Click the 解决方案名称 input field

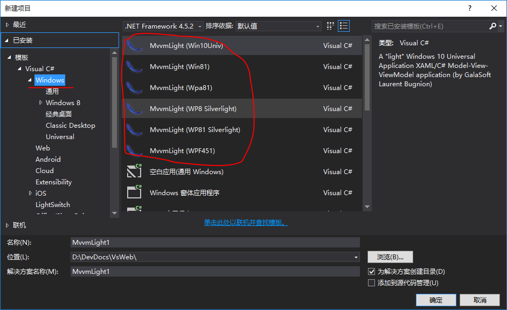pyautogui.click(x=215, y=272)
